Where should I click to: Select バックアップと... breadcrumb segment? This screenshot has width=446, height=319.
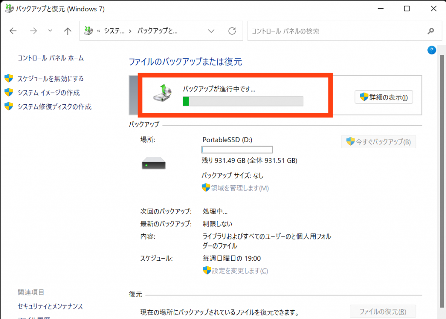point(158,31)
